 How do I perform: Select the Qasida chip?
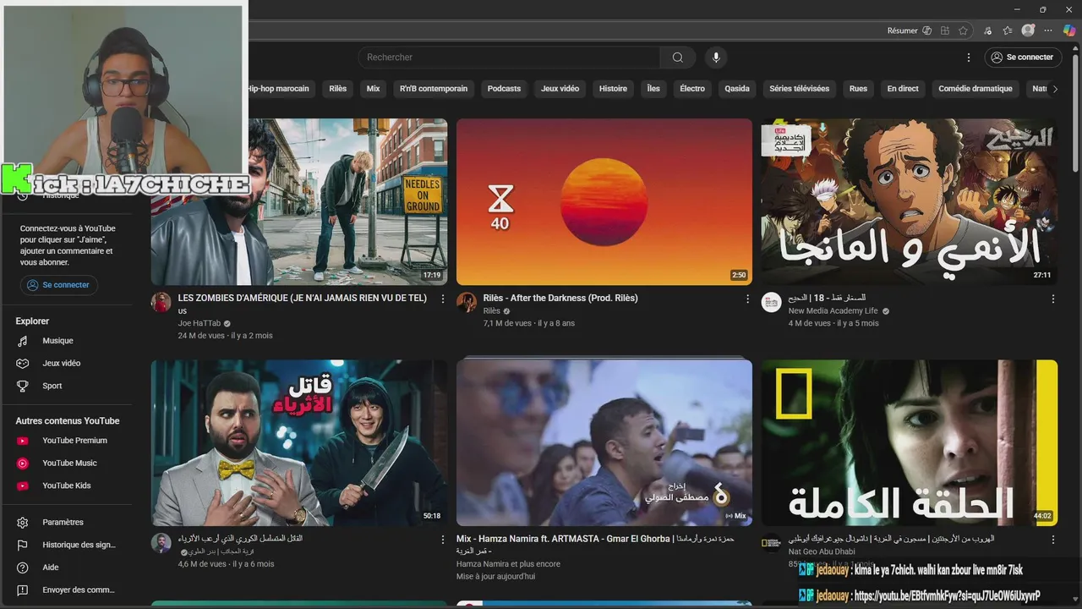(x=737, y=89)
